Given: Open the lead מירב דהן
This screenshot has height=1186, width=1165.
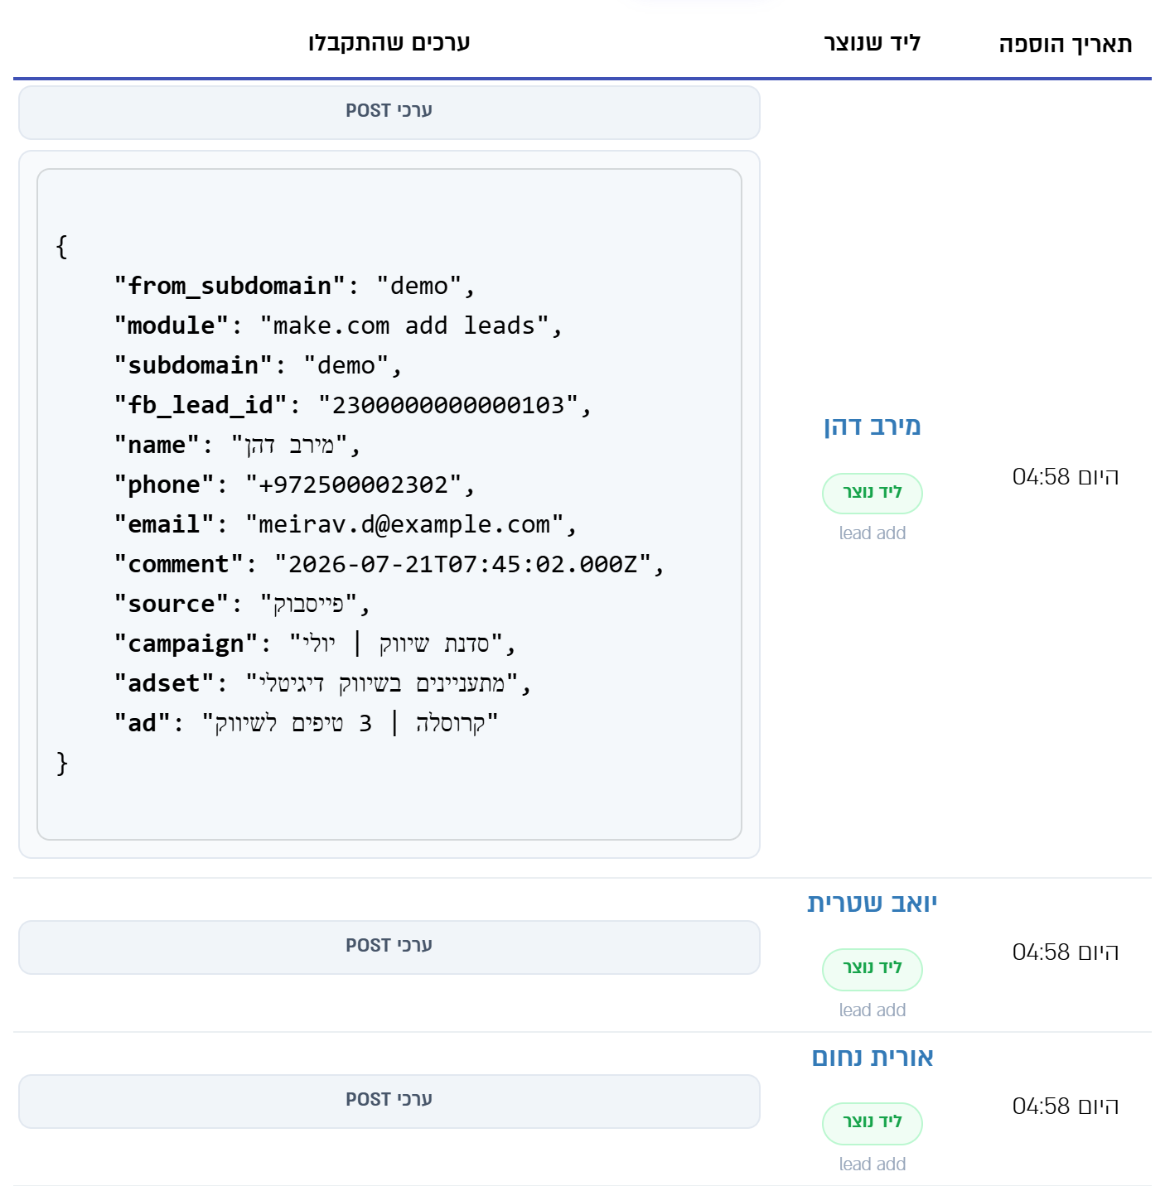Looking at the screenshot, I should 873,427.
